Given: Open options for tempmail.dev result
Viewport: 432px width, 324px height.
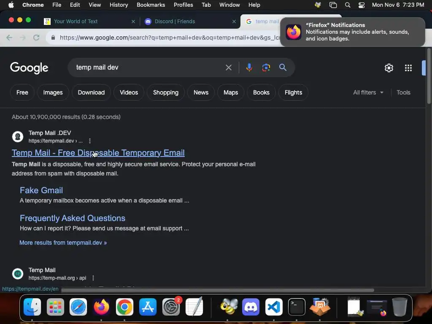Looking at the screenshot, I should tap(90, 141).
